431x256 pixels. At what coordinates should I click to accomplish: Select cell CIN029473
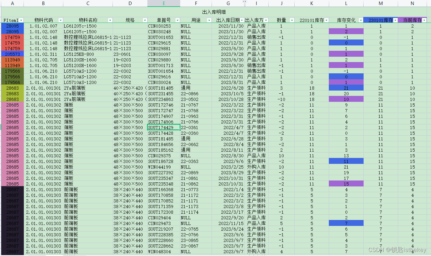point(164,223)
